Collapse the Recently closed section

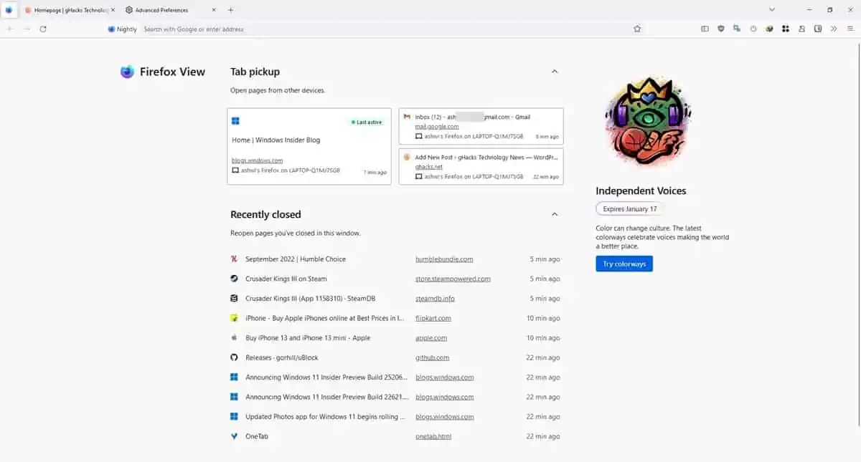click(554, 214)
